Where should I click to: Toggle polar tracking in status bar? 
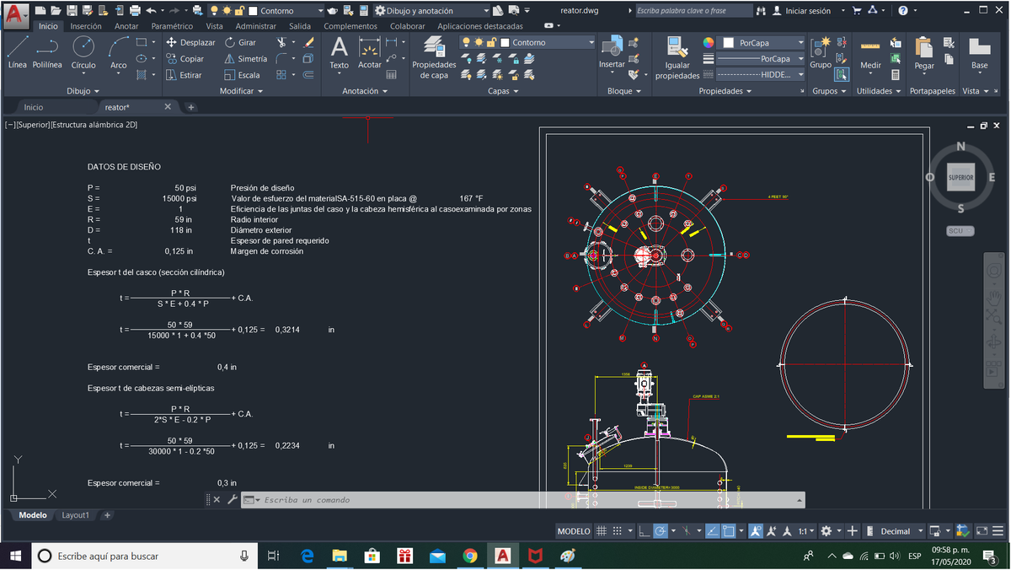[661, 531]
